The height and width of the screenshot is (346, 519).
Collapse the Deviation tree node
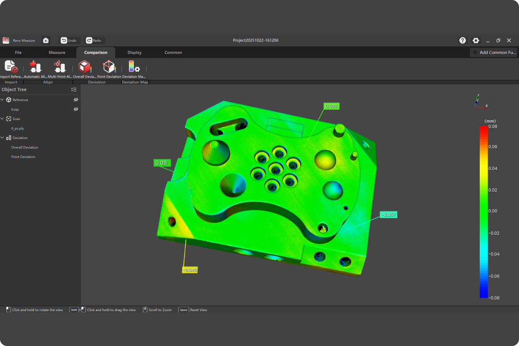[x=3, y=138]
